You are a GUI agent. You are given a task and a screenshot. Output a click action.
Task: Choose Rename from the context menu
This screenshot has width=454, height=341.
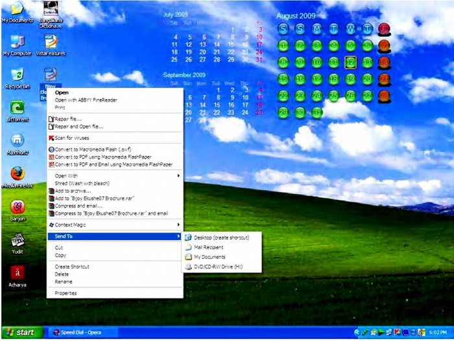pyautogui.click(x=115, y=281)
